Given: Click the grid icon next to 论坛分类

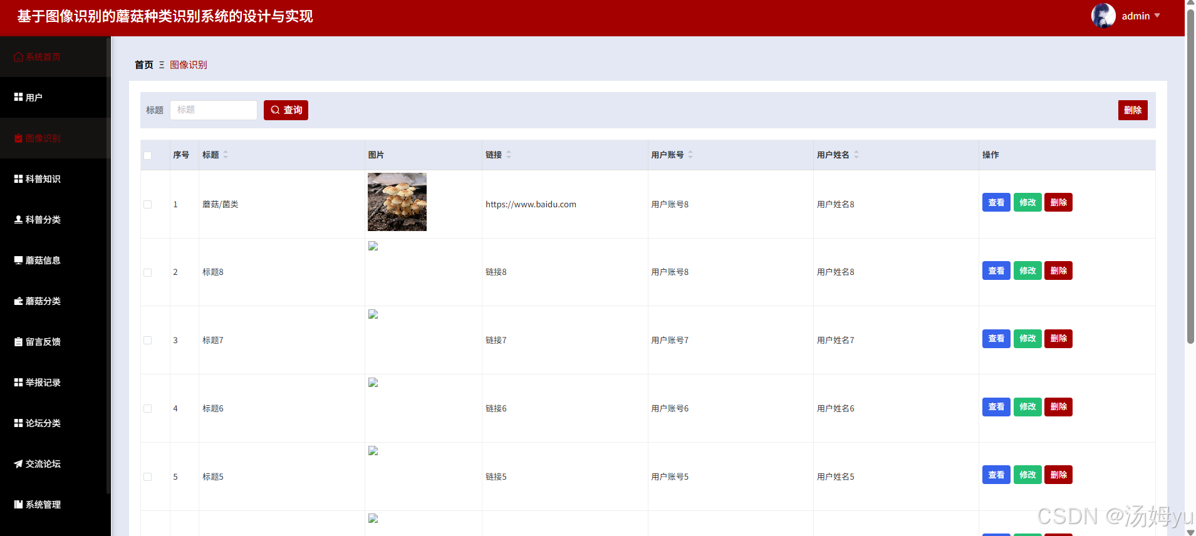Looking at the screenshot, I should [18, 423].
